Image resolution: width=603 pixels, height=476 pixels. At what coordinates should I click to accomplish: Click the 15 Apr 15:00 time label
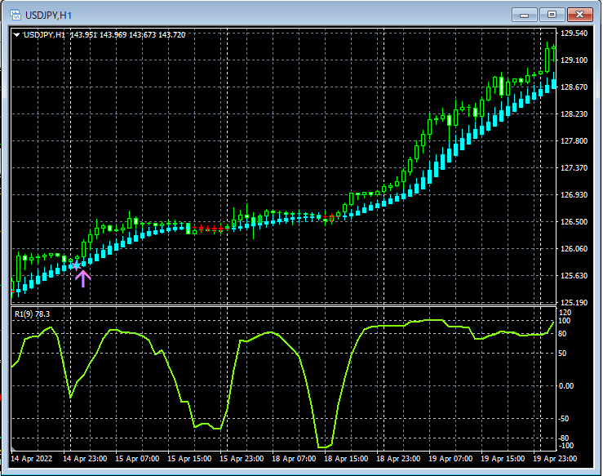click(x=189, y=459)
